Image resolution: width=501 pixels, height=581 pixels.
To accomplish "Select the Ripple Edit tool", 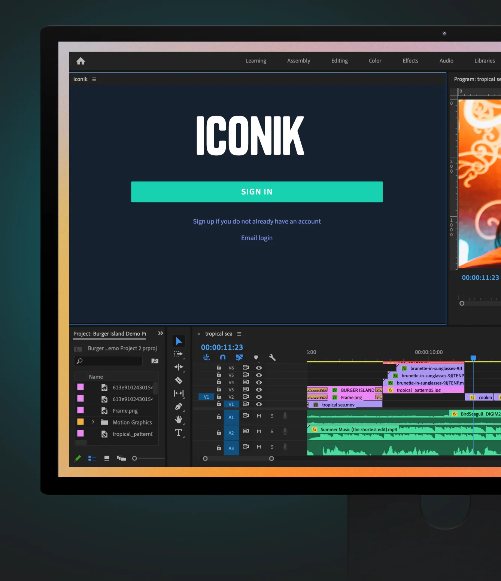I will (x=179, y=367).
